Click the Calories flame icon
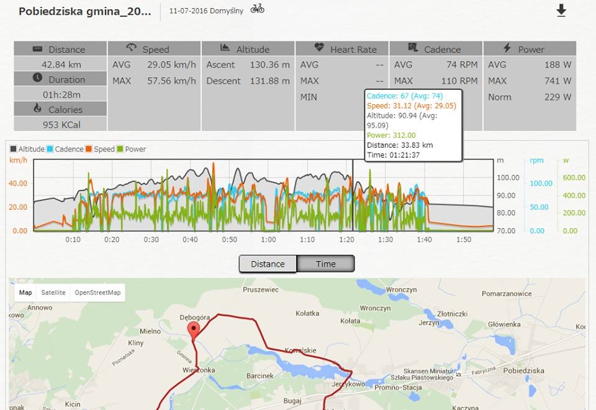This screenshot has height=410, width=596. point(37,109)
